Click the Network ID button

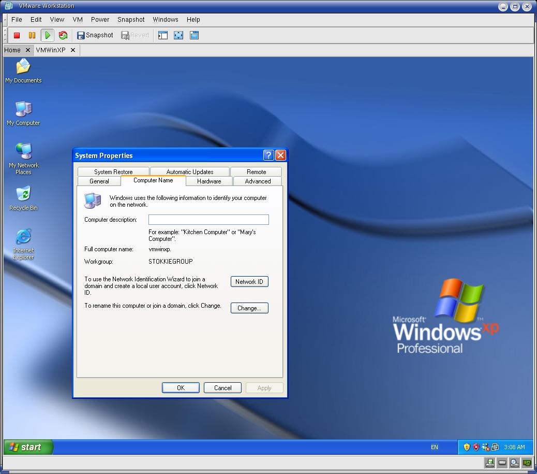point(249,282)
